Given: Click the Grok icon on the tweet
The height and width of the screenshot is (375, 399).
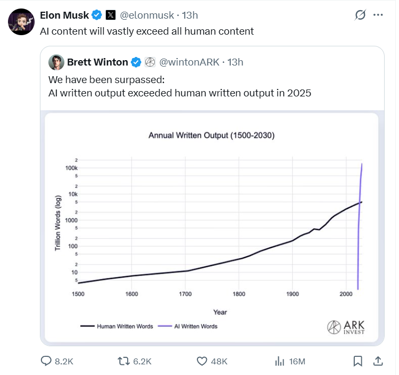Looking at the screenshot, I should 360,15.
